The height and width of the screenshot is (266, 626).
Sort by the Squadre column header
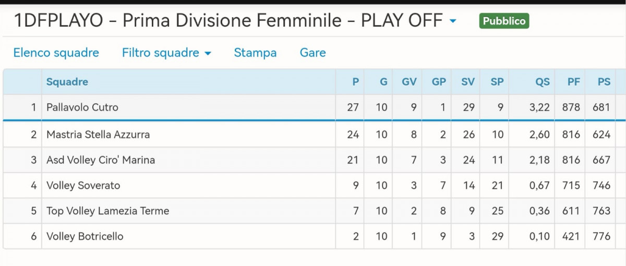pos(67,82)
